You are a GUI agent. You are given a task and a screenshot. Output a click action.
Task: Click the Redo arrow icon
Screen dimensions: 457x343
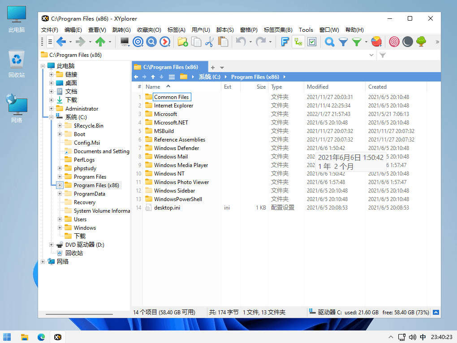pyautogui.click(x=261, y=42)
